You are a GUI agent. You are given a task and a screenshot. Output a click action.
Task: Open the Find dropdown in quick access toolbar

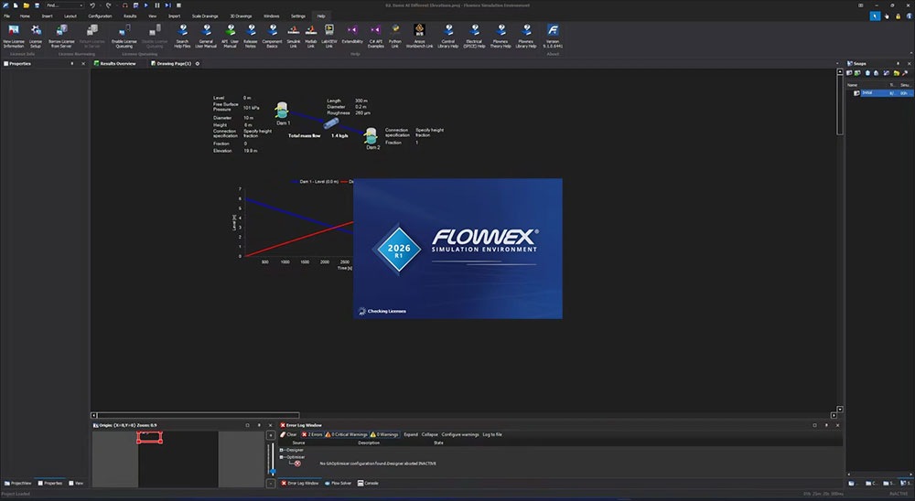coord(80,5)
